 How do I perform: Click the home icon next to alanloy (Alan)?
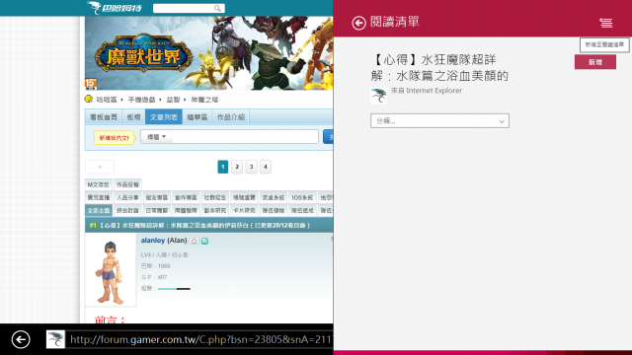[x=195, y=241]
